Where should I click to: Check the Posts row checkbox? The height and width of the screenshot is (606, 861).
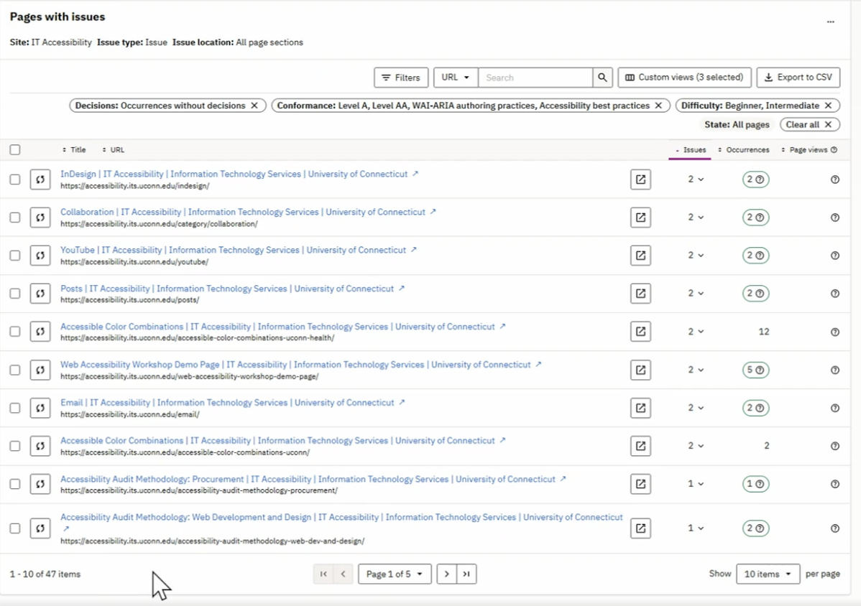click(15, 294)
